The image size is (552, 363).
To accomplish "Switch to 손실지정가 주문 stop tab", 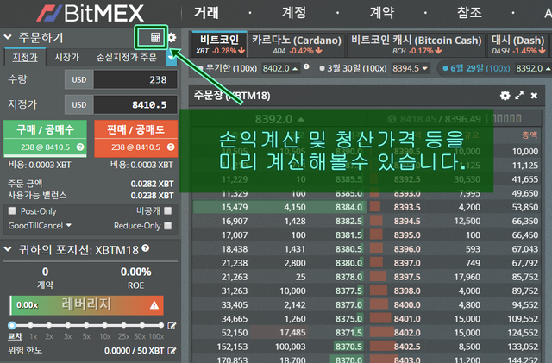I will [127, 58].
